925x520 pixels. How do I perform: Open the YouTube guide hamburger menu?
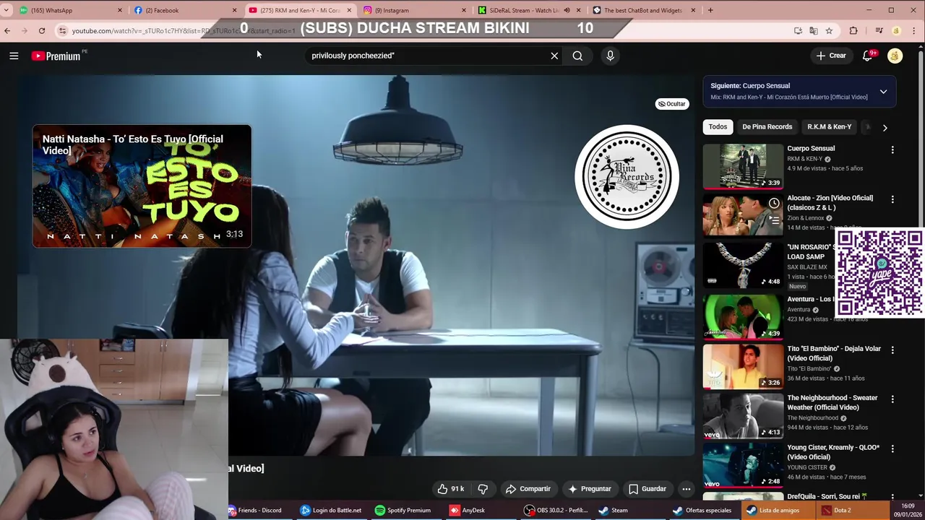[x=14, y=56]
